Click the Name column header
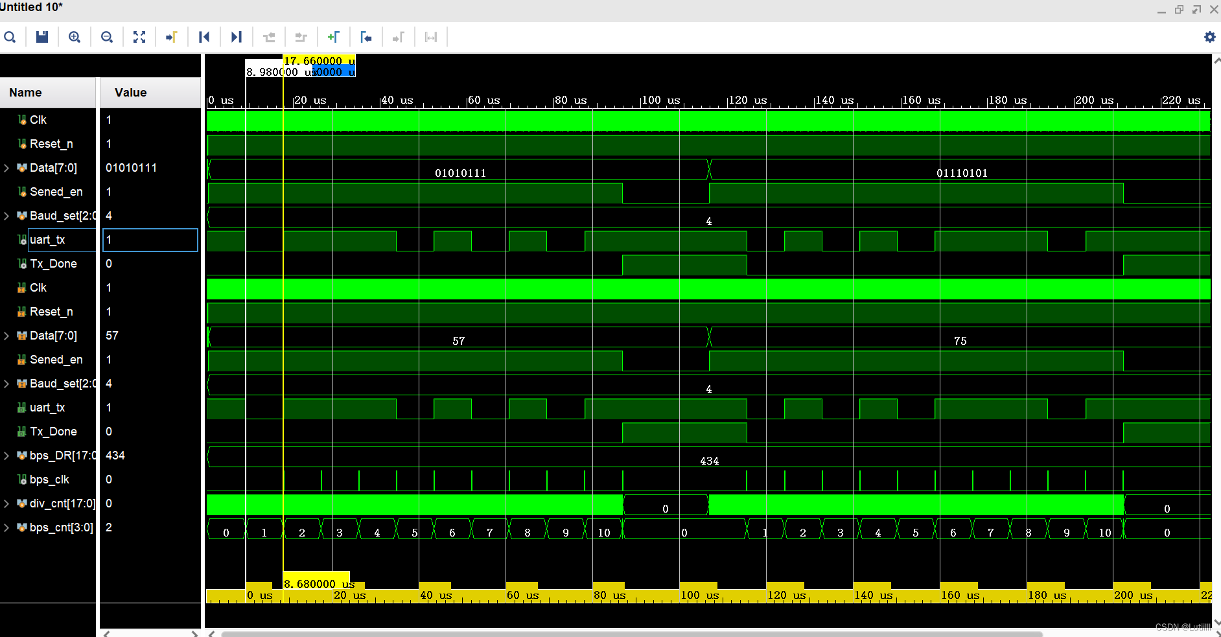The image size is (1221, 637). click(x=25, y=92)
